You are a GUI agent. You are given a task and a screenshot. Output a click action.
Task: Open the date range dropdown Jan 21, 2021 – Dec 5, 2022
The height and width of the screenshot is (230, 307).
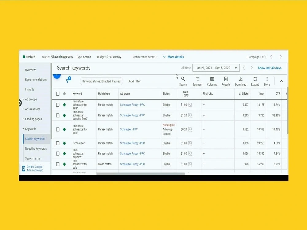216,68
